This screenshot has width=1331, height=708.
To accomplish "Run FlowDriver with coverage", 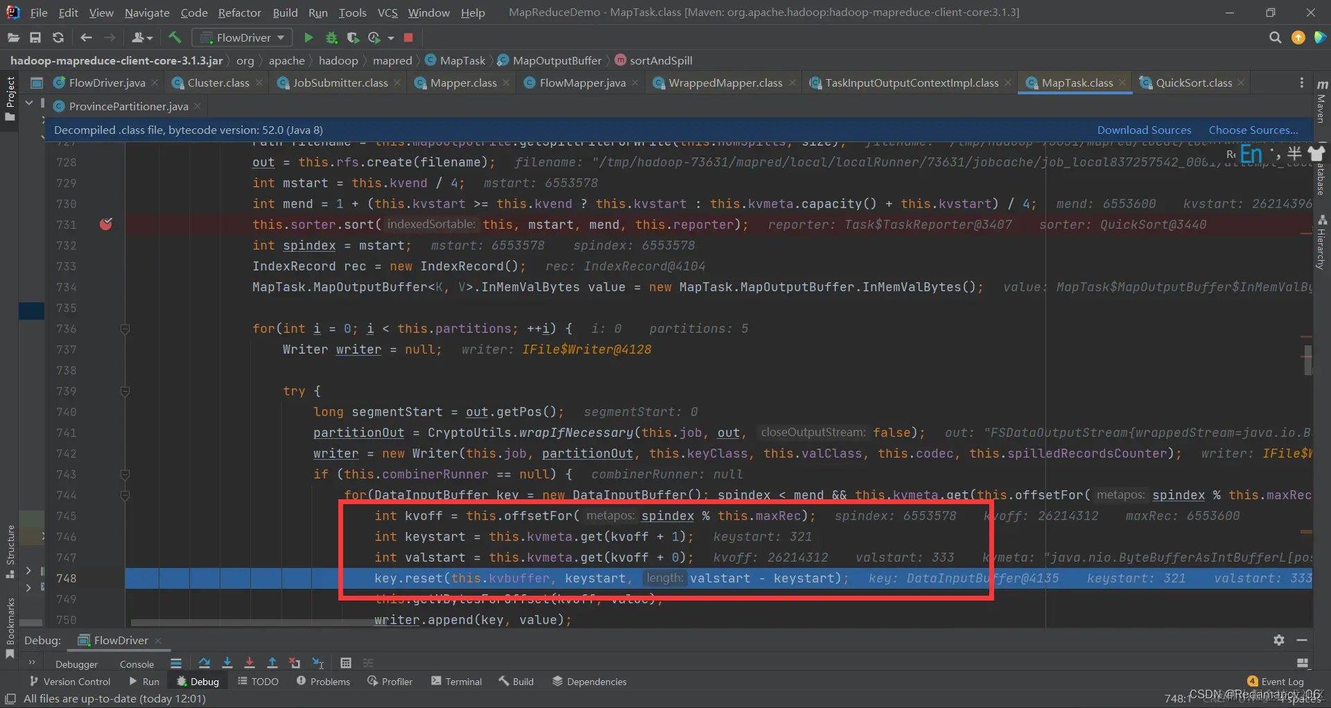I will [x=353, y=37].
